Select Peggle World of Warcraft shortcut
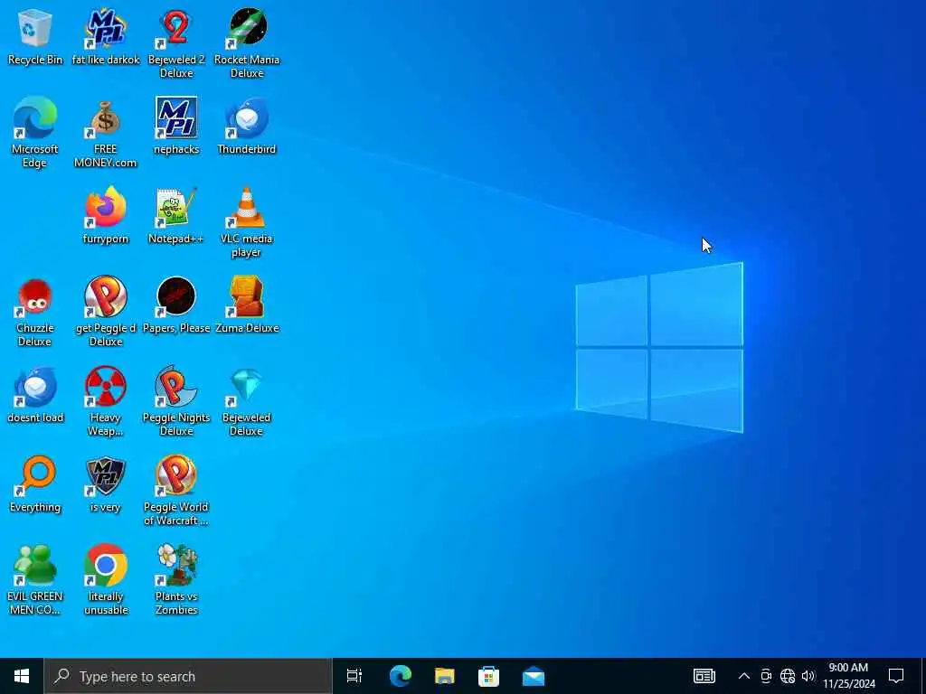This screenshot has width=926, height=694. [x=176, y=491]
